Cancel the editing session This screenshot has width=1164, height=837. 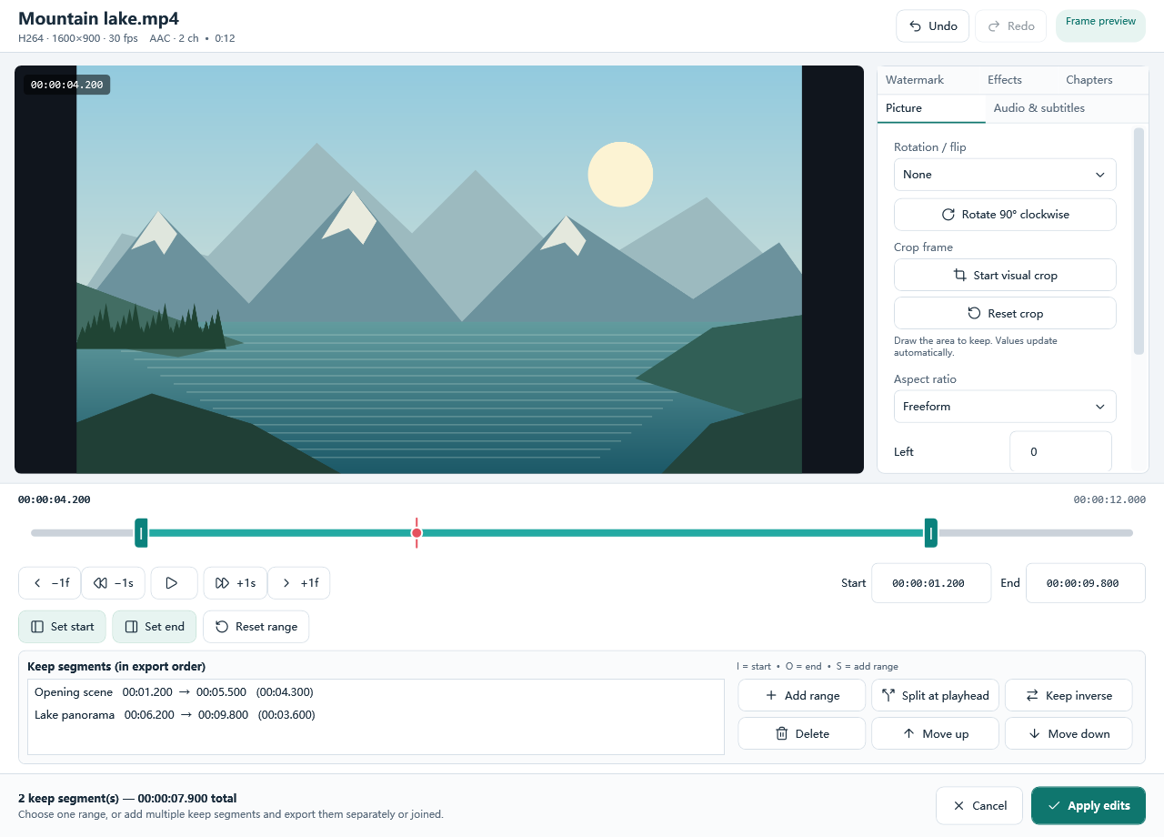978,805
